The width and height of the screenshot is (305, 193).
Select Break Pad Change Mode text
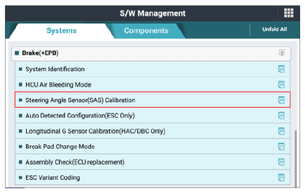coord(60,146)
